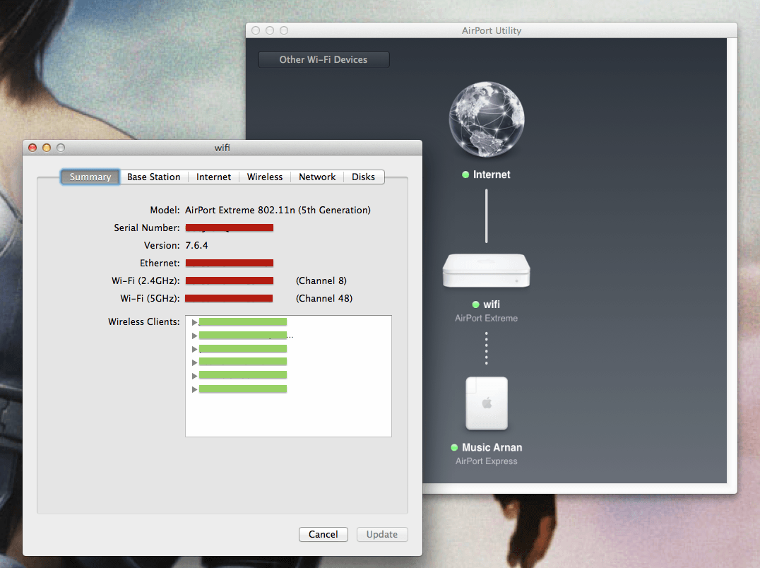
Task: Click the (Channel 48) text
Action: tap(324, 299)
